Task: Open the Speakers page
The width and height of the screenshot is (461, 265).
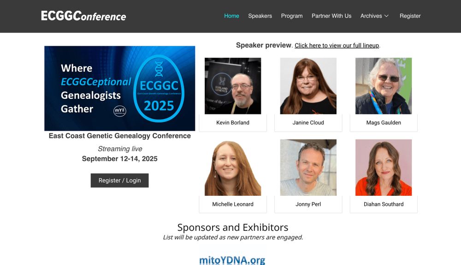Action: (260, 16)
